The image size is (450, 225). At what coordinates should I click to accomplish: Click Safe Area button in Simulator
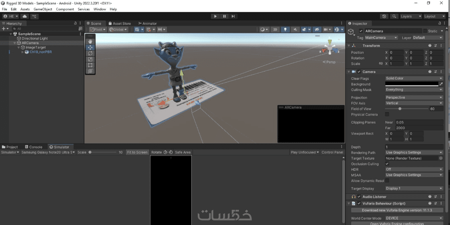click(183, 152)
